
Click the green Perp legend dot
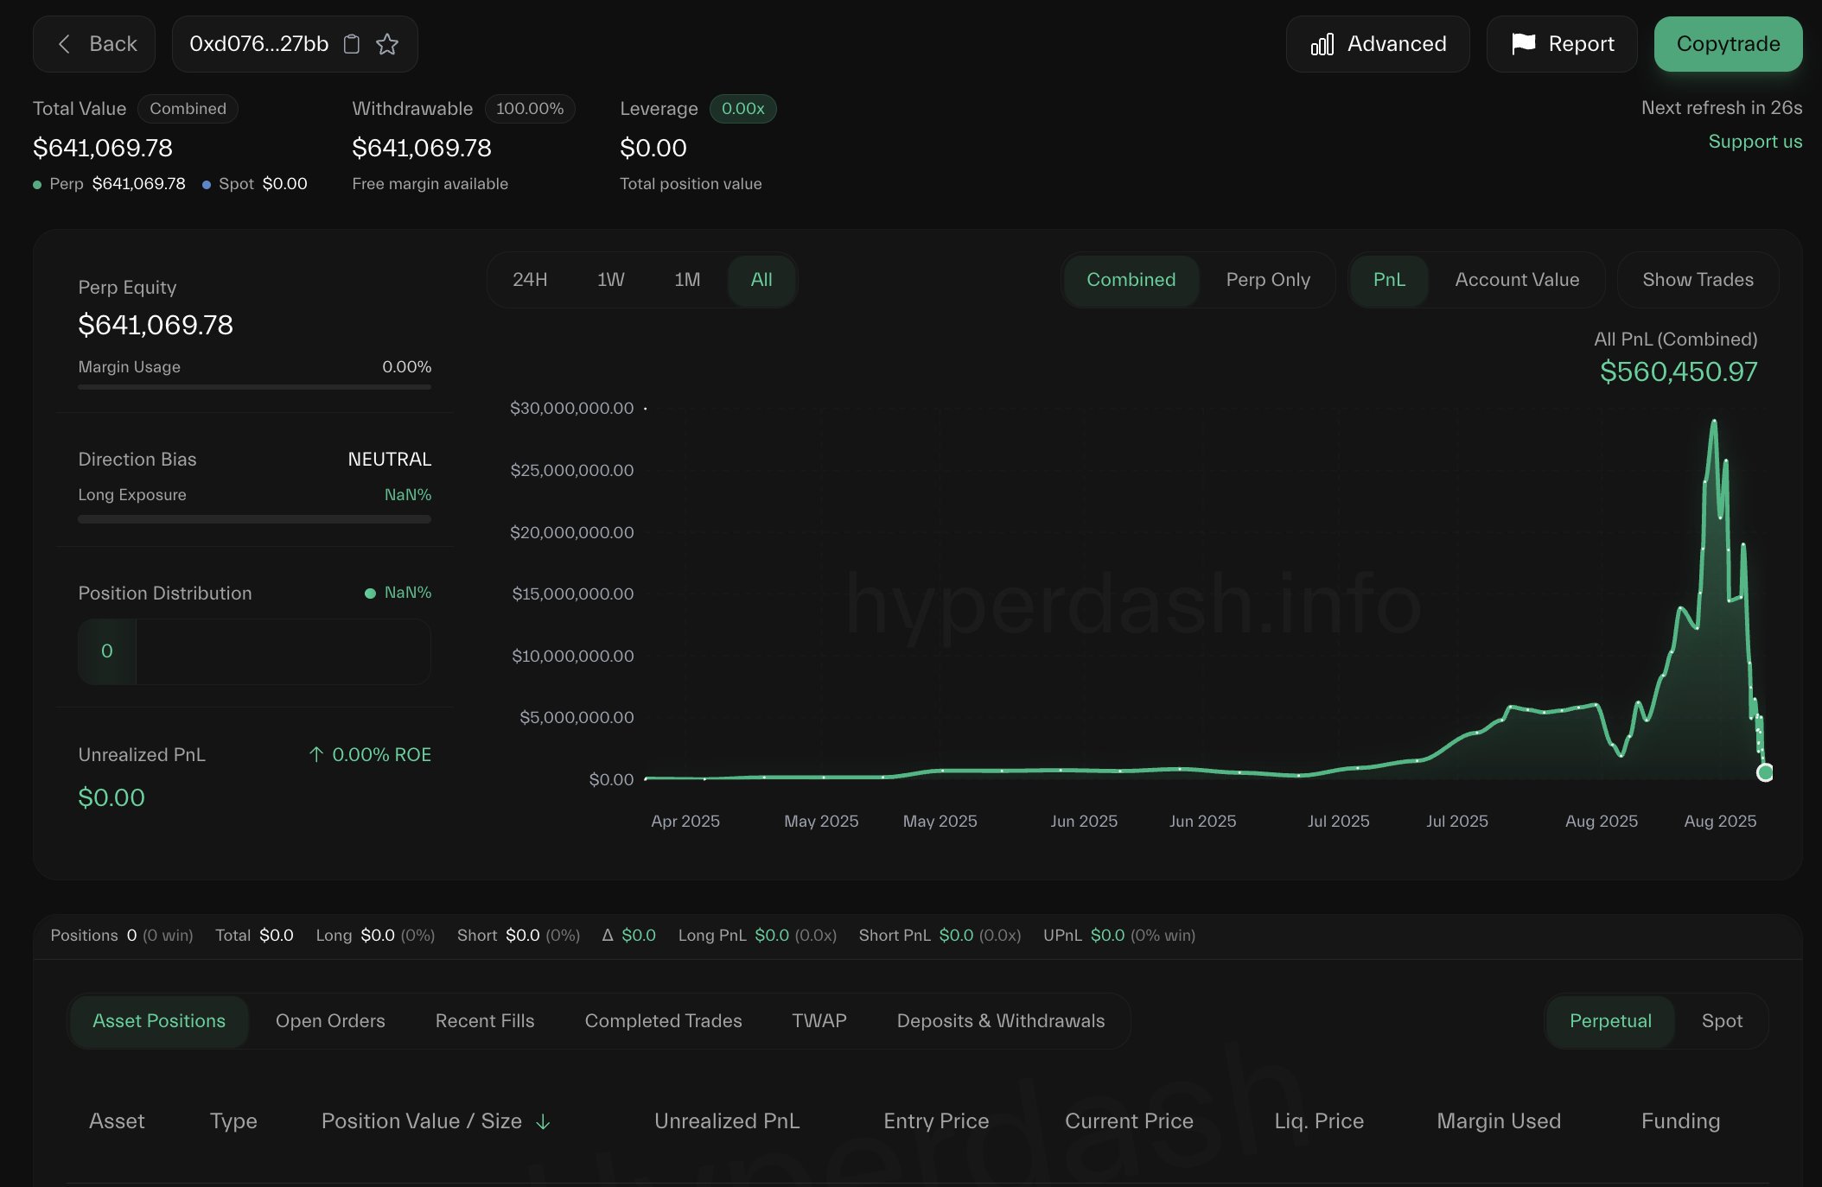point(37,184)
